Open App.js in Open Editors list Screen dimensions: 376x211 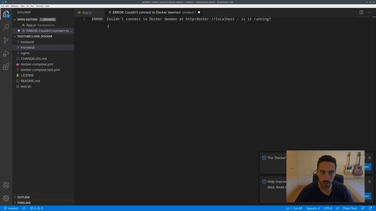pos(43,25)
